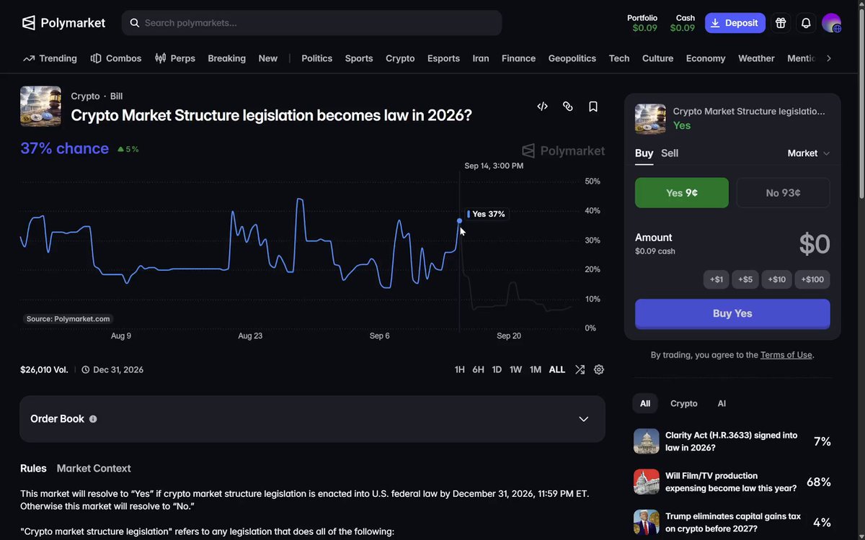
Task: Click the chart shuffle arrows icon
Action: (x=580, y=369)
